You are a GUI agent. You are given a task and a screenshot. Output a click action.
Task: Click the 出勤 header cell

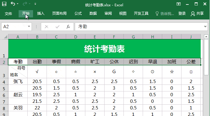pos(37,62)
